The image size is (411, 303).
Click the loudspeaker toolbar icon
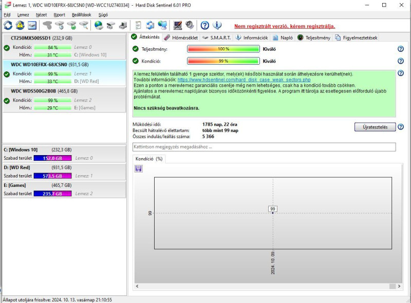[x=190, y=26]
